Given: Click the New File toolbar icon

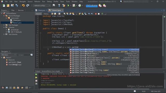Looking at the screenshot, I should click(4, 6).
